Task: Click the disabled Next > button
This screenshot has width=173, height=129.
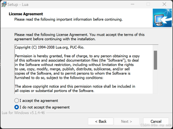Action: pos(126,122)
